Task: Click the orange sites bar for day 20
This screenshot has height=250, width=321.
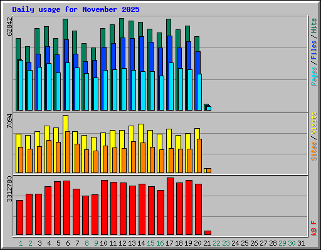Action: (x=199, y=156)
